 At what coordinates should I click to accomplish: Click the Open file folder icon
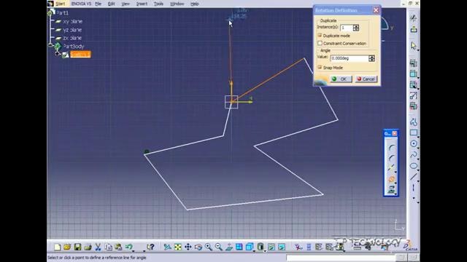pyautogui.click(x=67, y=247)
